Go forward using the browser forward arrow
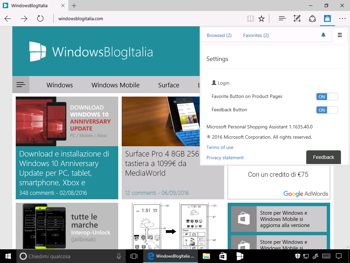The width and height of the screenshot is (350, 263). (24, 18)
